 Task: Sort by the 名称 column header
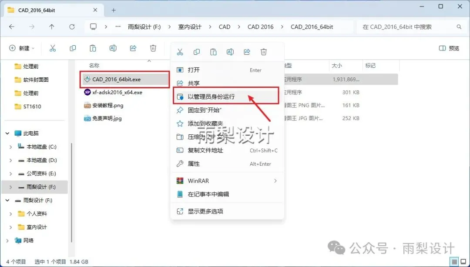tap(94, 65)
